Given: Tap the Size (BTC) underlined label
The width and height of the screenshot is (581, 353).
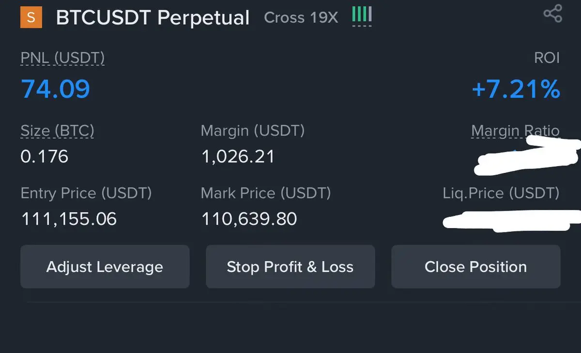Looking at the screenshot, I should click(57, 131).
